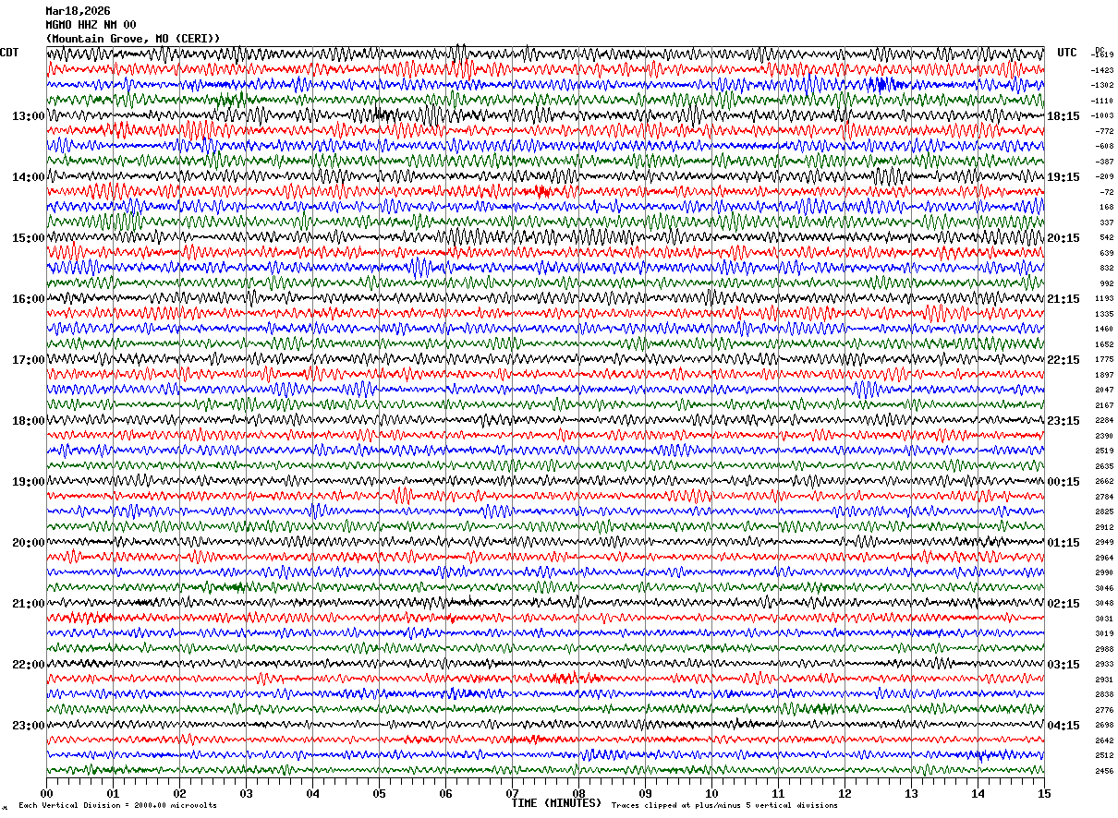Click the DC offset value 2456
This screenshot has height=818, width=1118.
pos(1105,771)
